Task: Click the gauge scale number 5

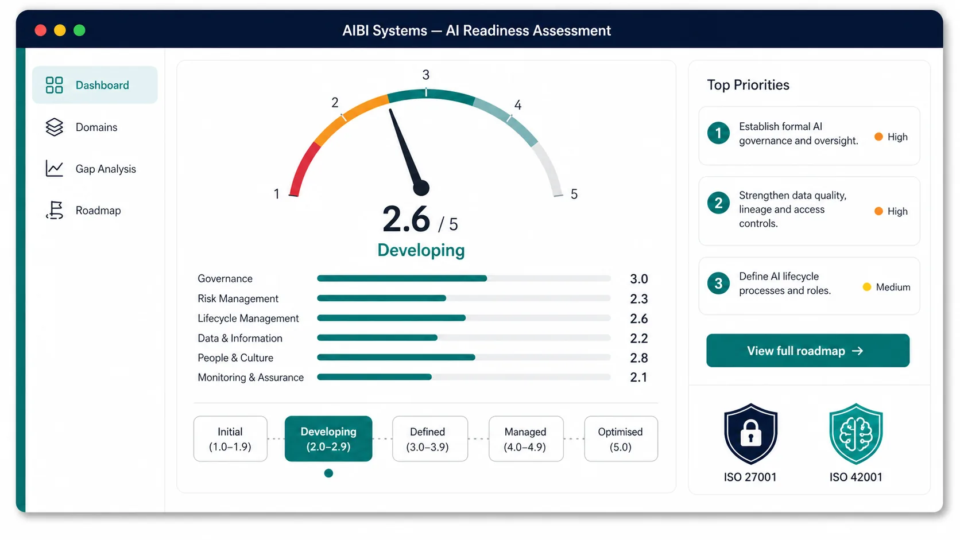Action: click(574, 194)
